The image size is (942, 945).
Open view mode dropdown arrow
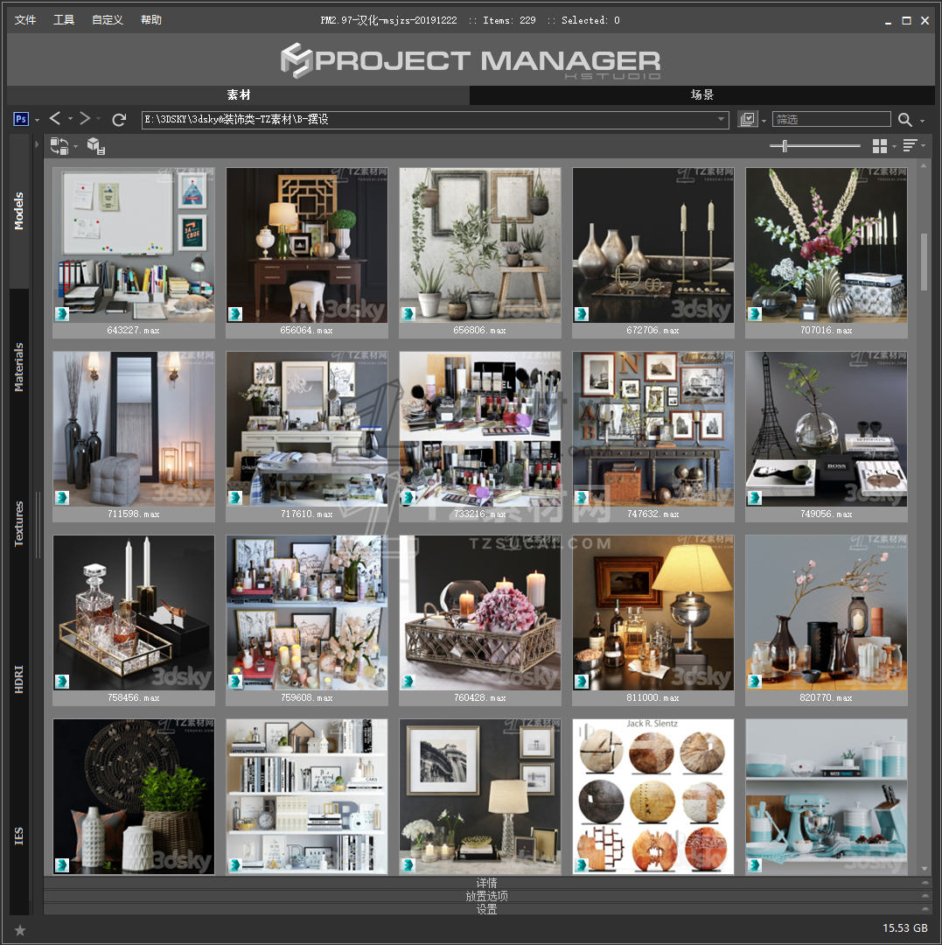[x=894, y=146]
